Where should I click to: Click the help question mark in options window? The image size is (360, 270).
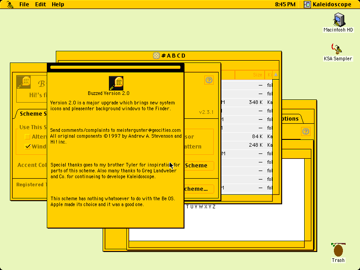[x=306, y=131]
